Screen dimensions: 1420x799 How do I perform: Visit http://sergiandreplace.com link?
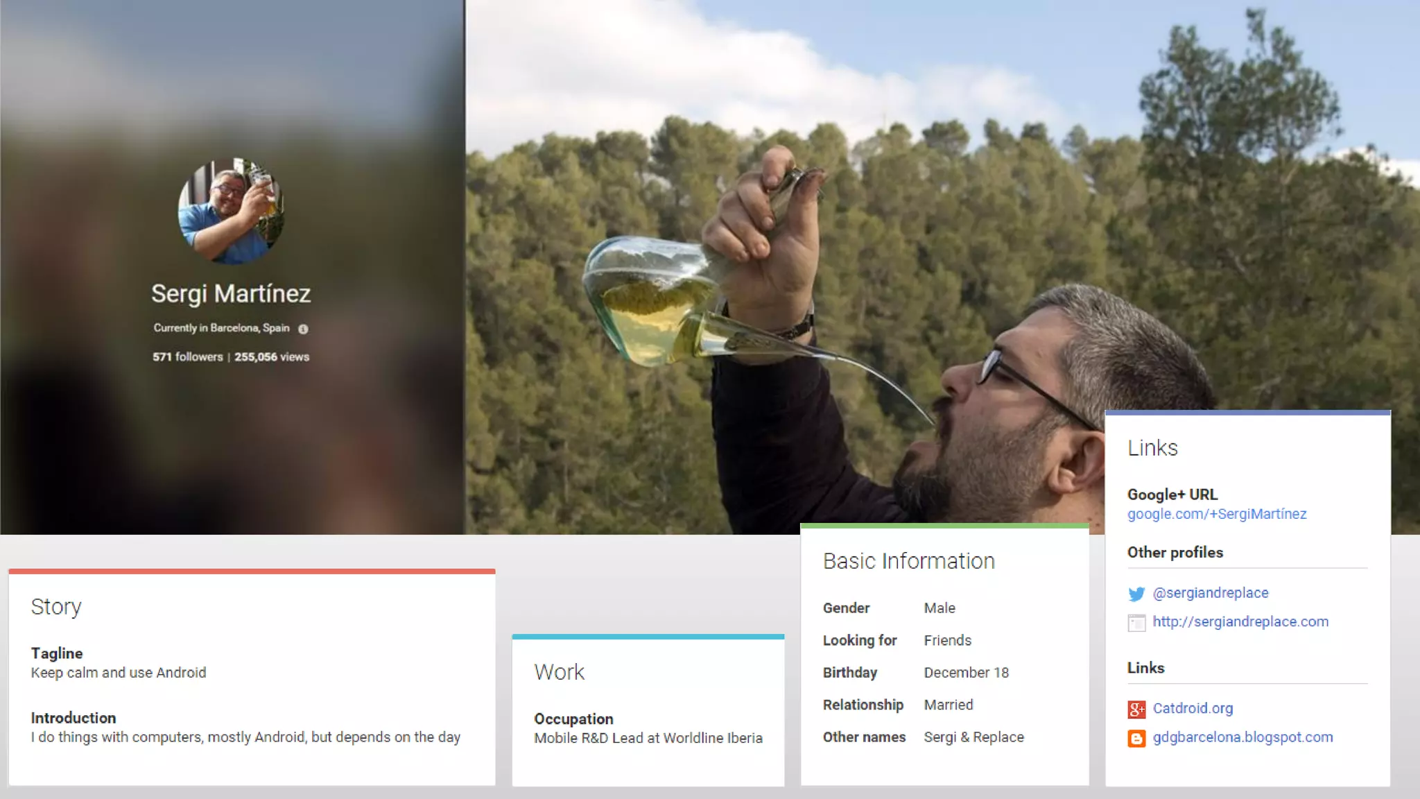tap(1240, 622)
